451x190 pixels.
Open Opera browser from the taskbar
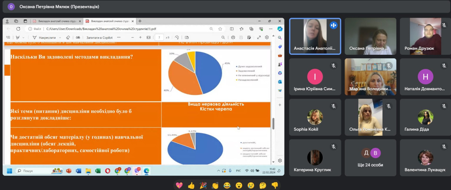pos(108,171)
